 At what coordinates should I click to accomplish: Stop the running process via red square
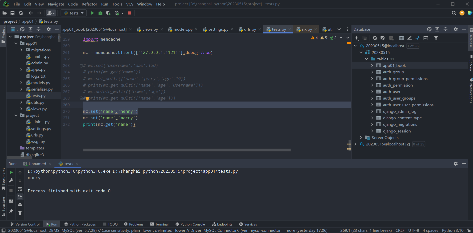pyautogui.click(x=129, y=13)
